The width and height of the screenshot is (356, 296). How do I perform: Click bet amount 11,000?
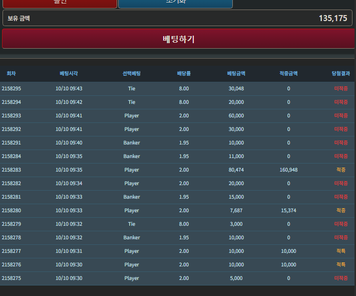pos(236,157)
